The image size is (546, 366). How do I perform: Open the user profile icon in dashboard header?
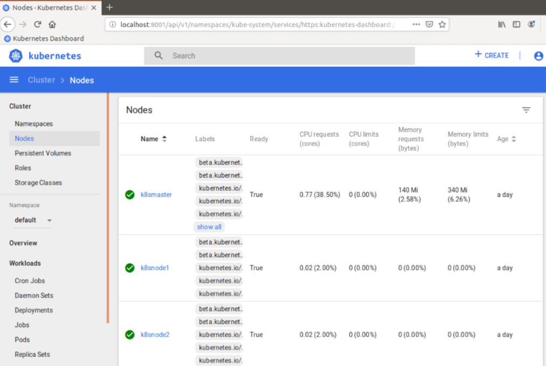click(538, 55)
